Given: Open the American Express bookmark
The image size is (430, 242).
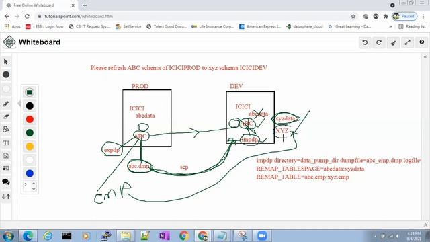Looking at the screenshot, I should pos(260,27).
